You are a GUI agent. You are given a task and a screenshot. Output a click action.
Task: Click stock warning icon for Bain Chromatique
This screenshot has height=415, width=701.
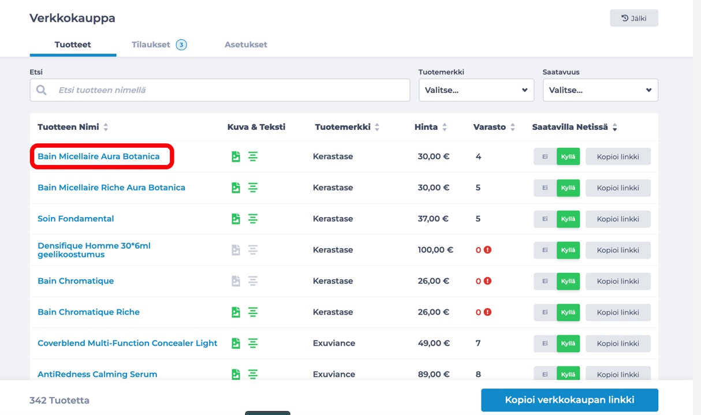coord(487,281)
